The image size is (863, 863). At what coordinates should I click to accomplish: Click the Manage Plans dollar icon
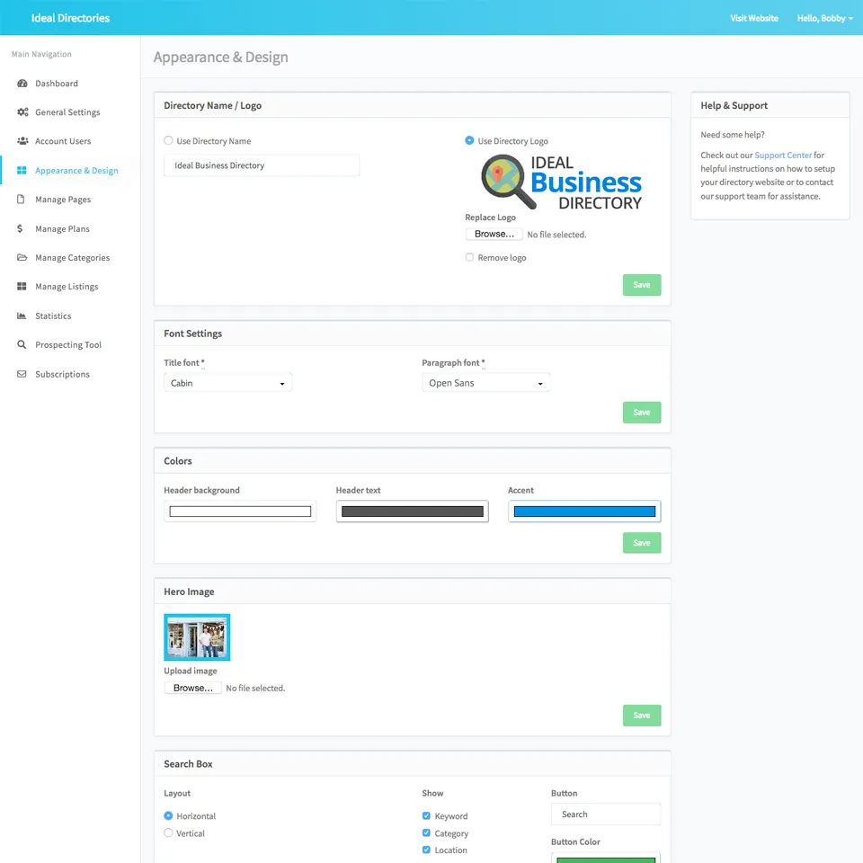click(22, 228)
